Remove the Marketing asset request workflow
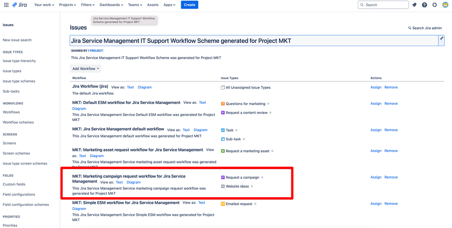 [391, 151]
